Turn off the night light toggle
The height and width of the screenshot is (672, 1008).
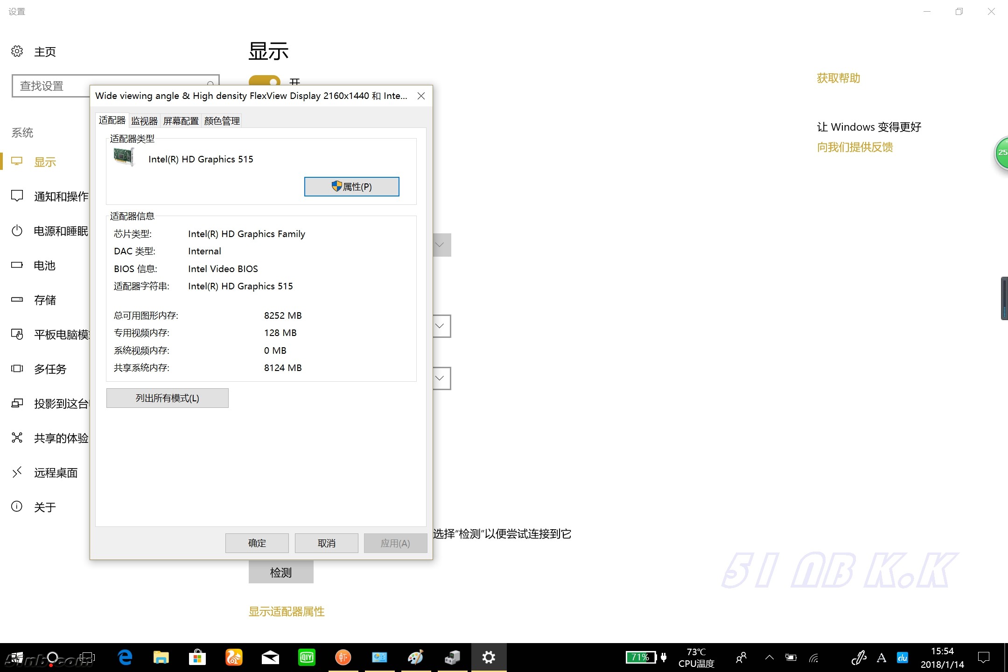pyautogui.click(x=265, y=80)
